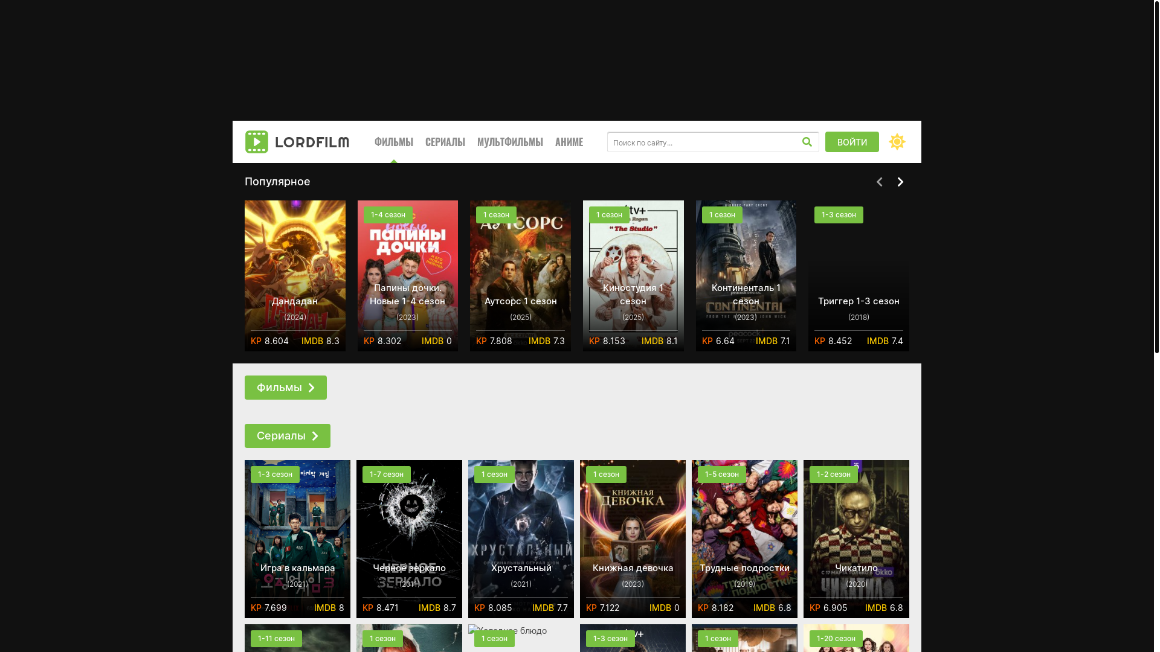
Task: Click the LordFilm logo icon
Action: point(257,142)
